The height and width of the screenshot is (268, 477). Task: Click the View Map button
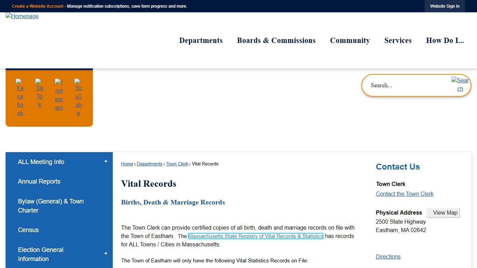pyautogui.click(x=443, y=213)
